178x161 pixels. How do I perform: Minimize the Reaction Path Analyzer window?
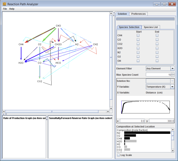(157, 4)
